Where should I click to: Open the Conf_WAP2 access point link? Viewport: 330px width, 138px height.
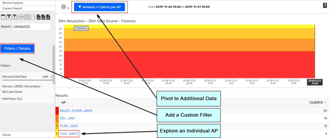[x=69, y=133]
